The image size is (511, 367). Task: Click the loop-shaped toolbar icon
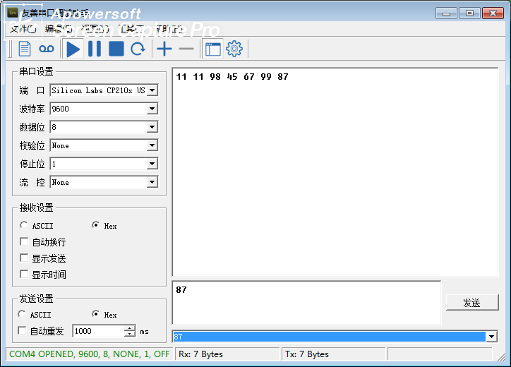click(47, 49)
